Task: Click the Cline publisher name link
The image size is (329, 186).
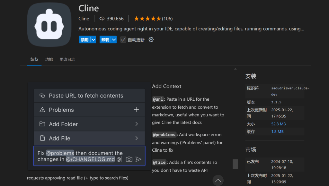Action: pyautogui.click(x=84, y=19)
